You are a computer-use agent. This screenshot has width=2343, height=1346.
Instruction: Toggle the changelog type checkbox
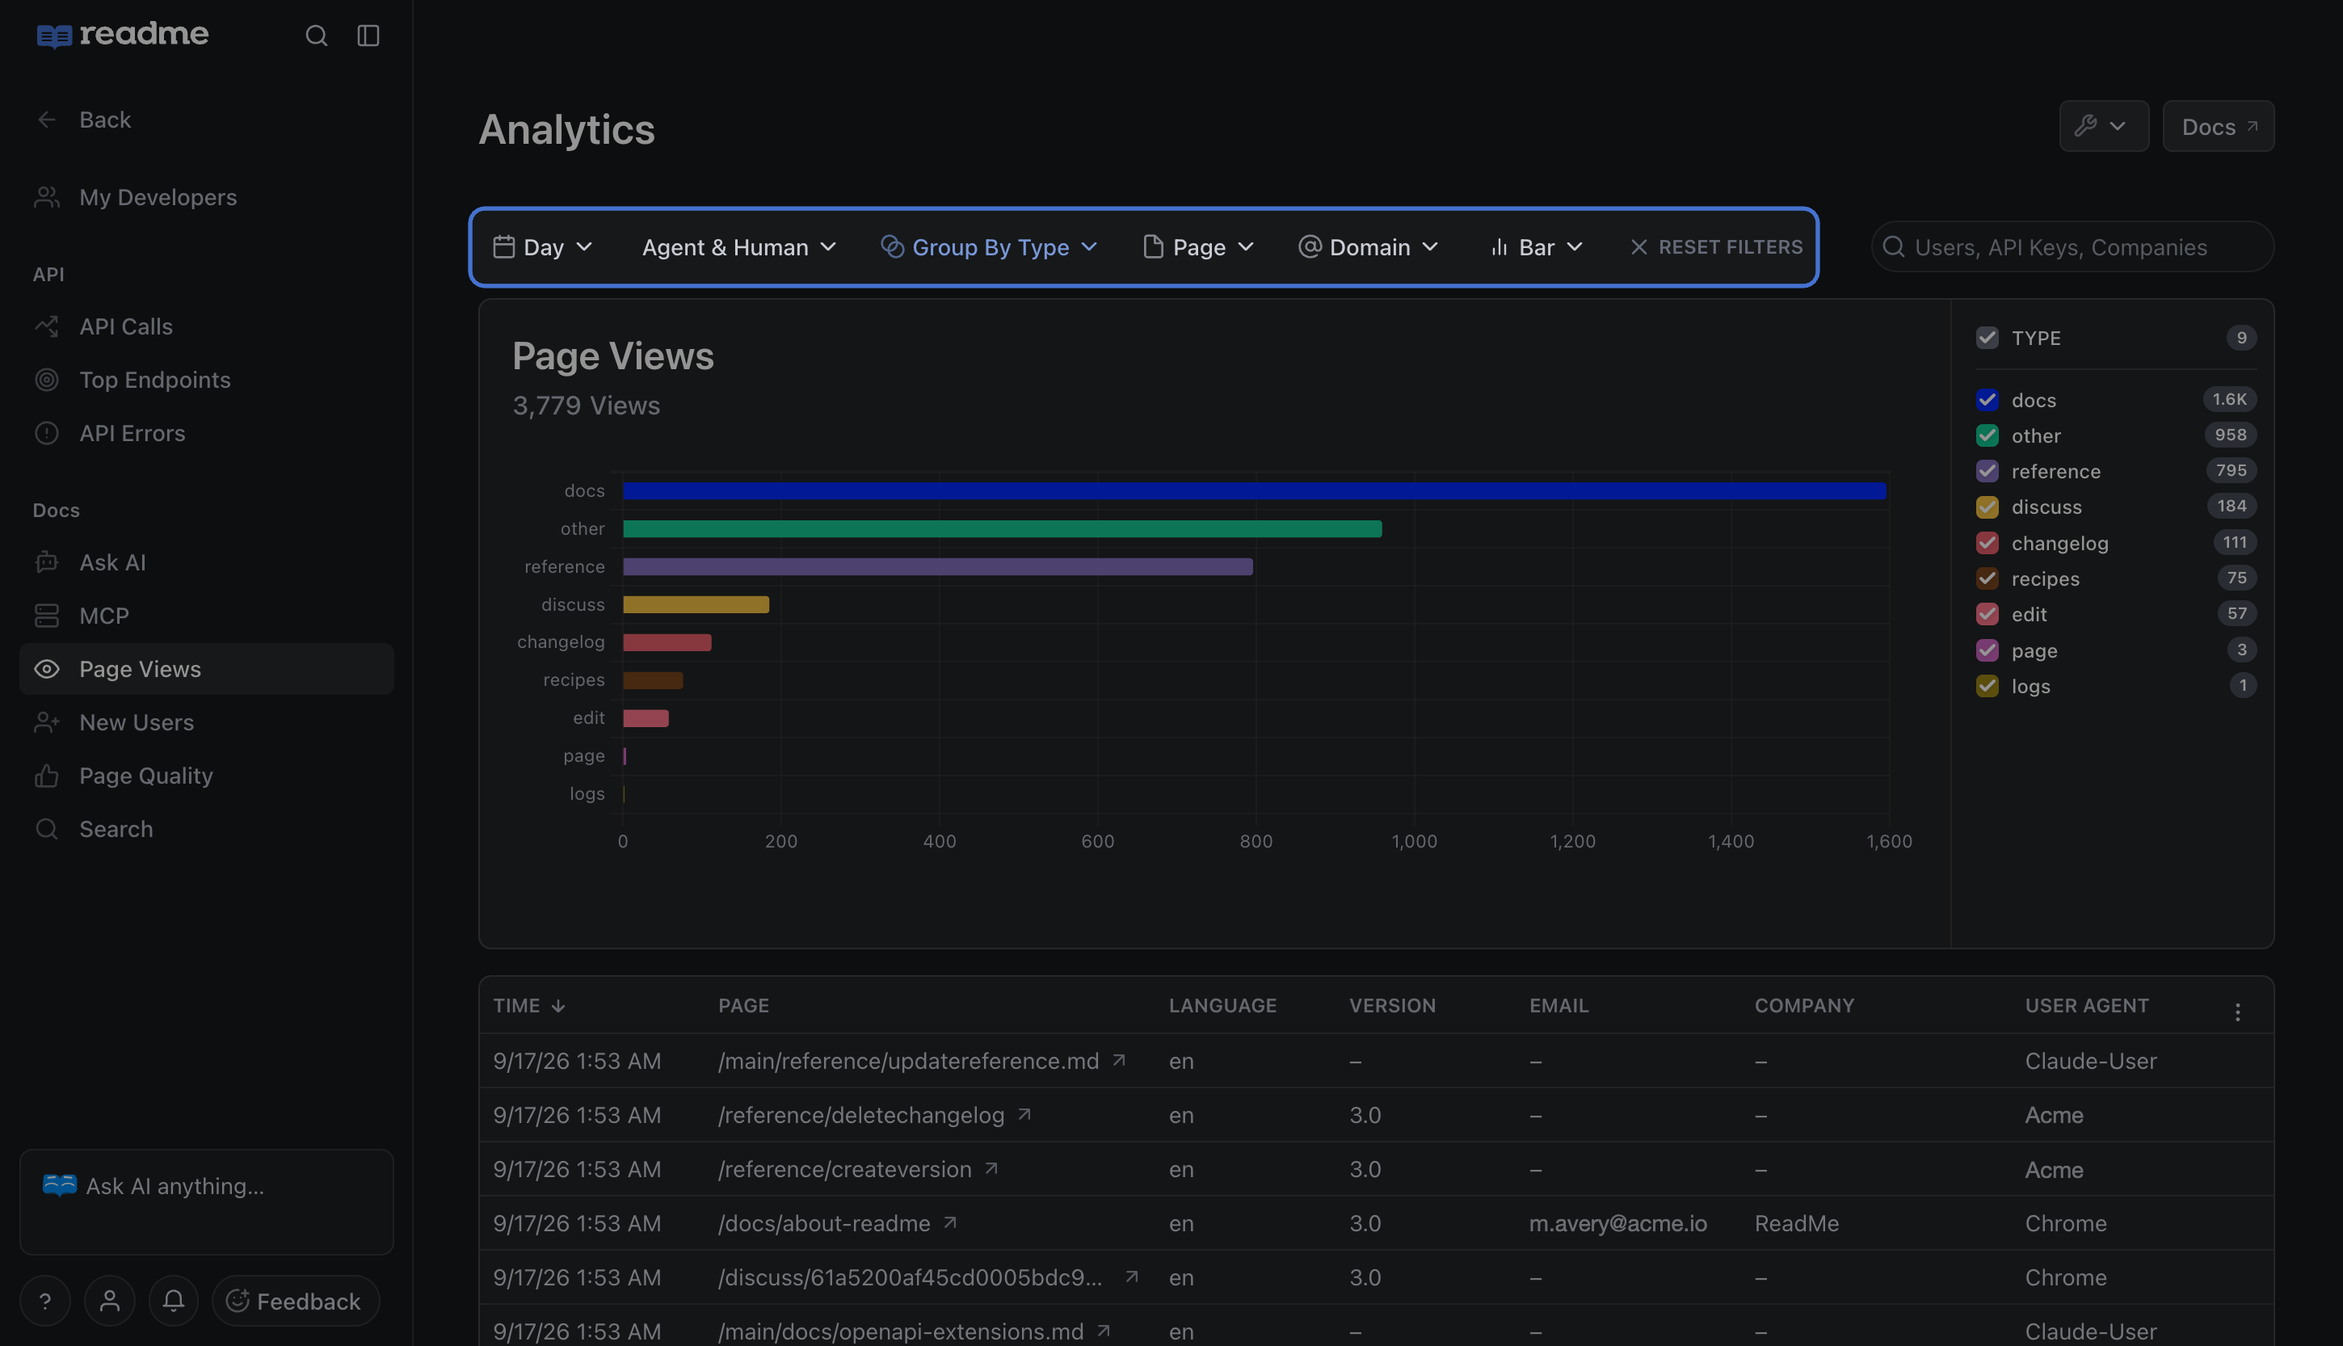point(1986,543)
